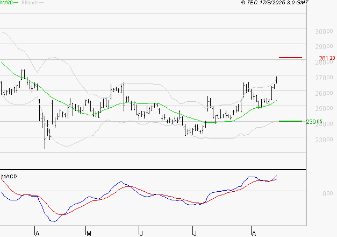Click the first 'J' month marker on time axis
Image resolution: width=337 pixels, height=237 pixels.
click(x=141, y=234)
